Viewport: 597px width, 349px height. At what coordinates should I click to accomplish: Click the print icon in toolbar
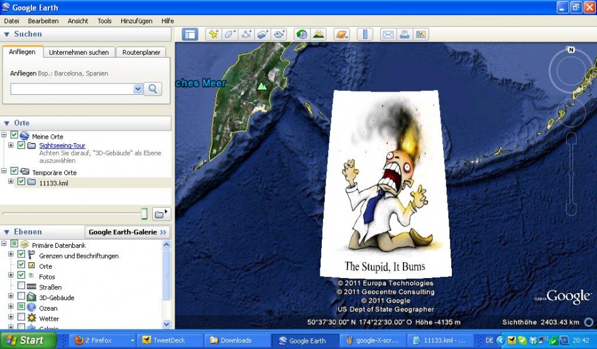pyautogui.click(x=405, y=35)
